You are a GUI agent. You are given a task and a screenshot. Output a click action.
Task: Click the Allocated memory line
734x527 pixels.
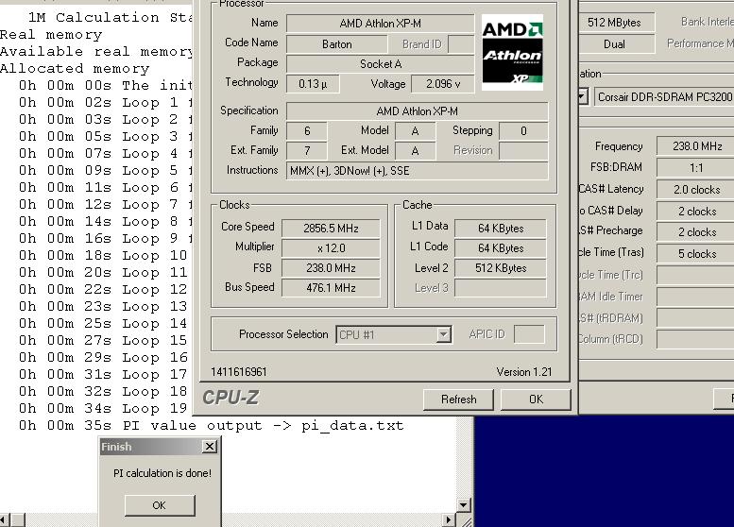pyautogui.click(x=75, y=69)
